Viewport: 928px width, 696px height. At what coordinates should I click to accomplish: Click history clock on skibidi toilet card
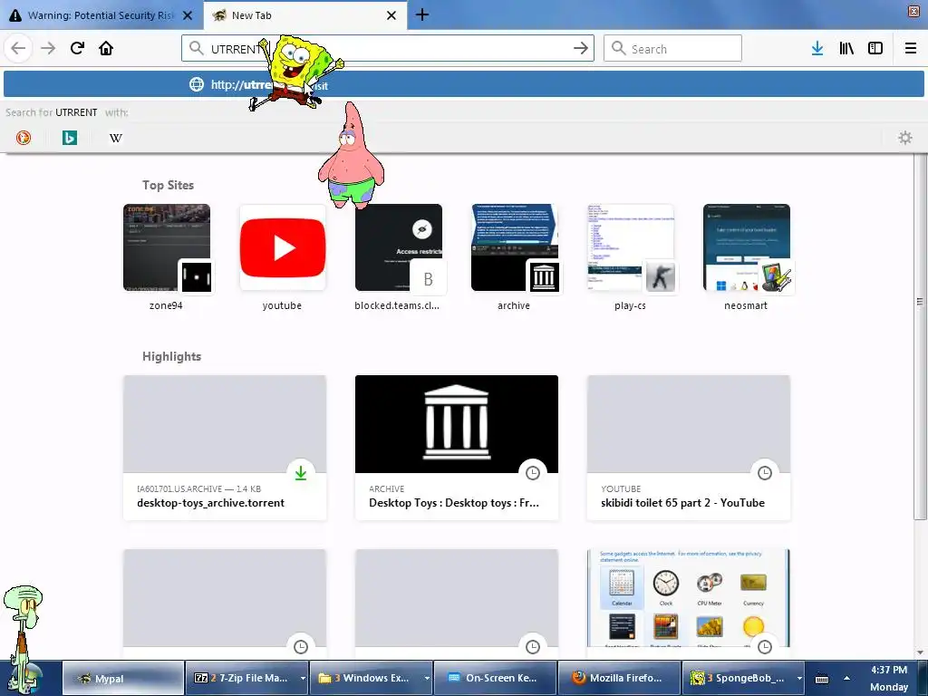click(x=765, y=473)
